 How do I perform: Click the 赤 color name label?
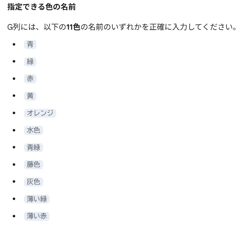[30, 79]
